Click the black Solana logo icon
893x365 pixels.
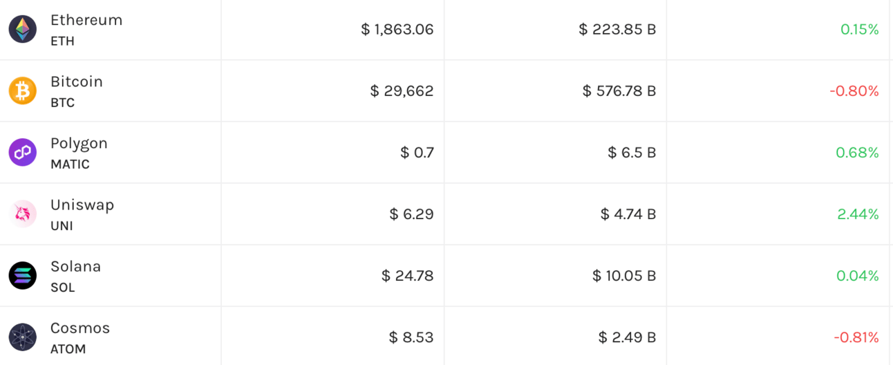click(23, 275)
